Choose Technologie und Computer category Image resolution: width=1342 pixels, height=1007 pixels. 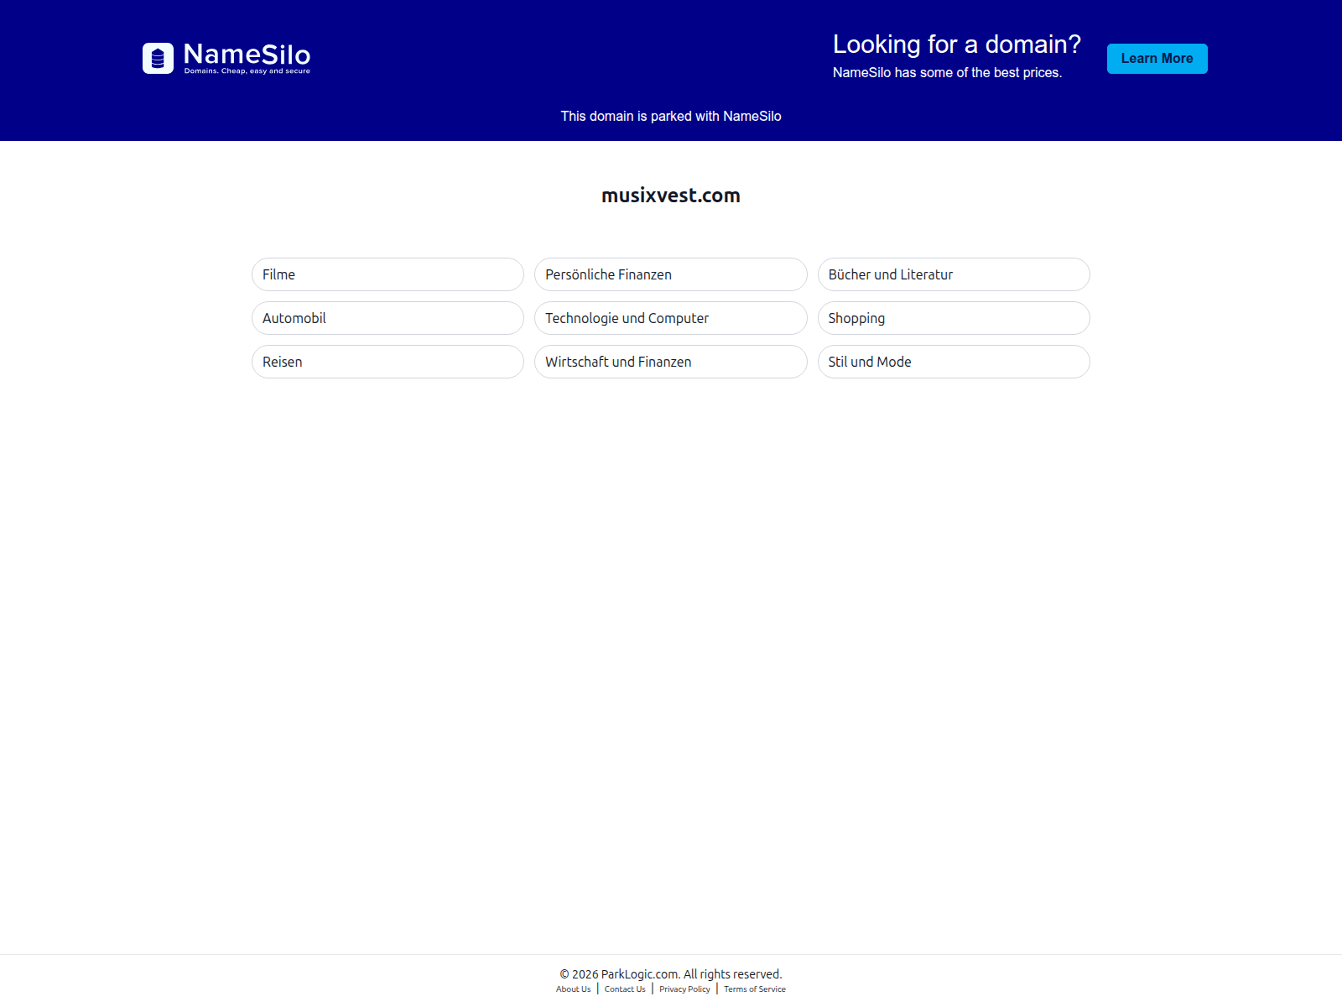pos(670,318)
